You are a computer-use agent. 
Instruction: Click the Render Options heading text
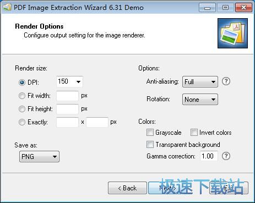(39, 26)
